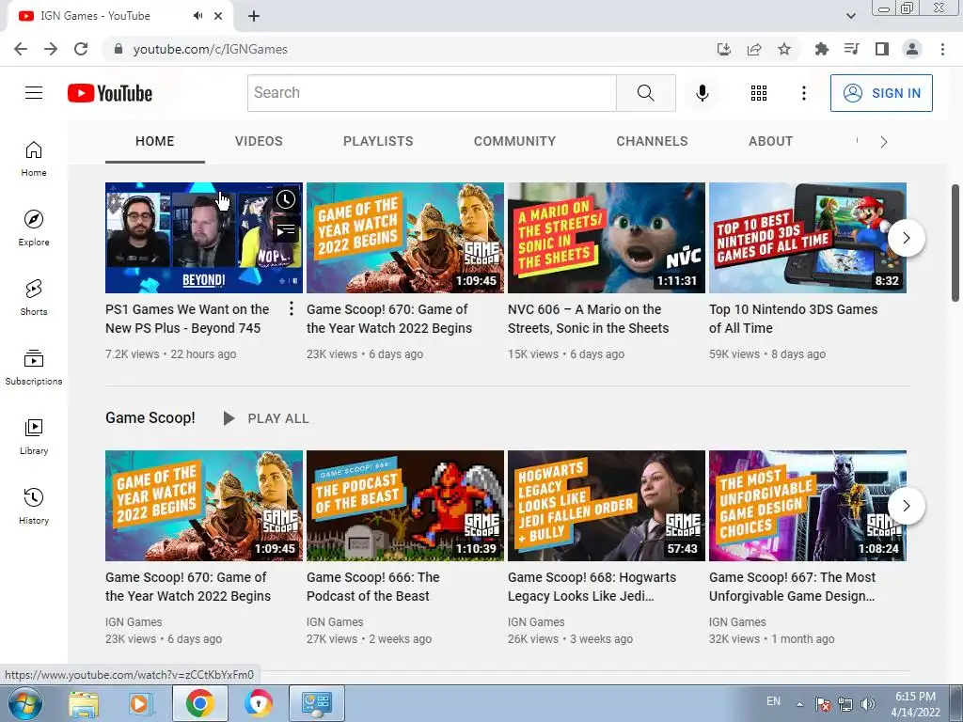Switch to the CHANNELS tab
Screen dimensions: 963x722
pos(653,141)
